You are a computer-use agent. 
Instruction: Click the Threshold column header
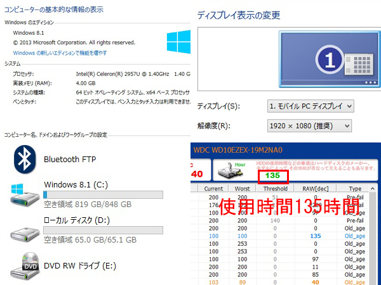pyautogui.click(x=276, y=189)
